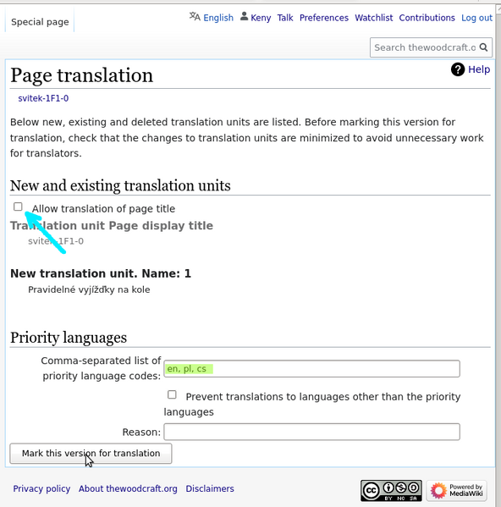
Task: Click the Log out link
Action: (476, 18)
